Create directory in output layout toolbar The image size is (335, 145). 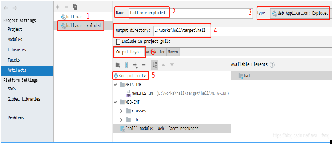pos(118,65)
